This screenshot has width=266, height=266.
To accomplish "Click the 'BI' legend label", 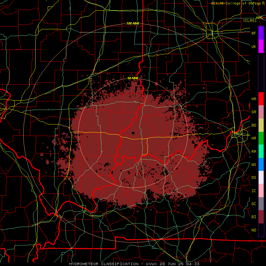I will click(254, 217).
